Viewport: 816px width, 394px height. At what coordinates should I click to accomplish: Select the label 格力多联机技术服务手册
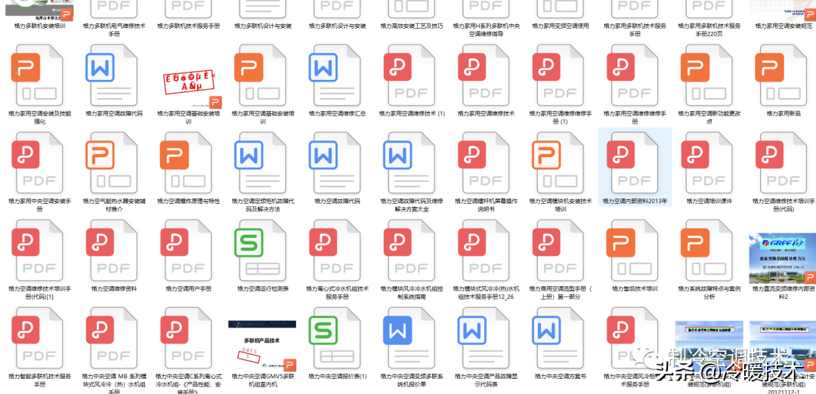point(188,26)
